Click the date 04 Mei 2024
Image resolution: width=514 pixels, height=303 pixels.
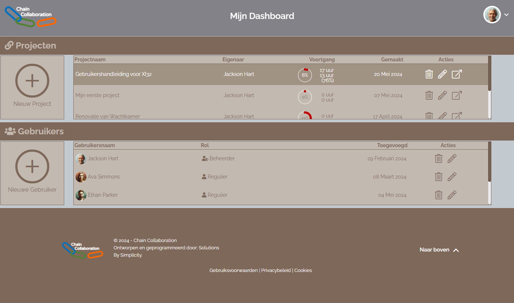coord(392,195)
